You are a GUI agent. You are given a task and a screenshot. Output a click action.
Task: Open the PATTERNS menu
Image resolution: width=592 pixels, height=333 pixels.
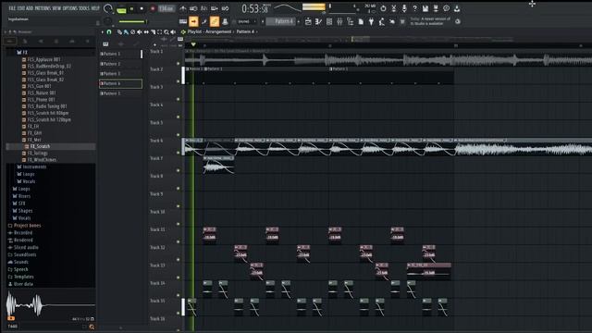click(x=43, y=8)
